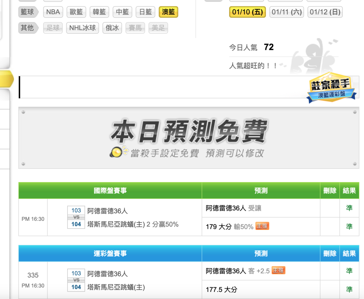364x299 pixels.
Task: Click score 103 in 國際盤 match
Action: tap(76, 210)
